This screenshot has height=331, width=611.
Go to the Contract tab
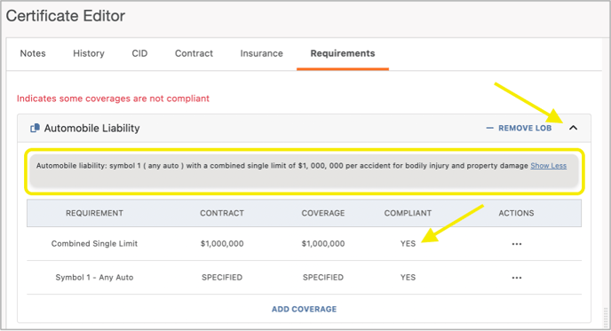(x=194, y=53)
